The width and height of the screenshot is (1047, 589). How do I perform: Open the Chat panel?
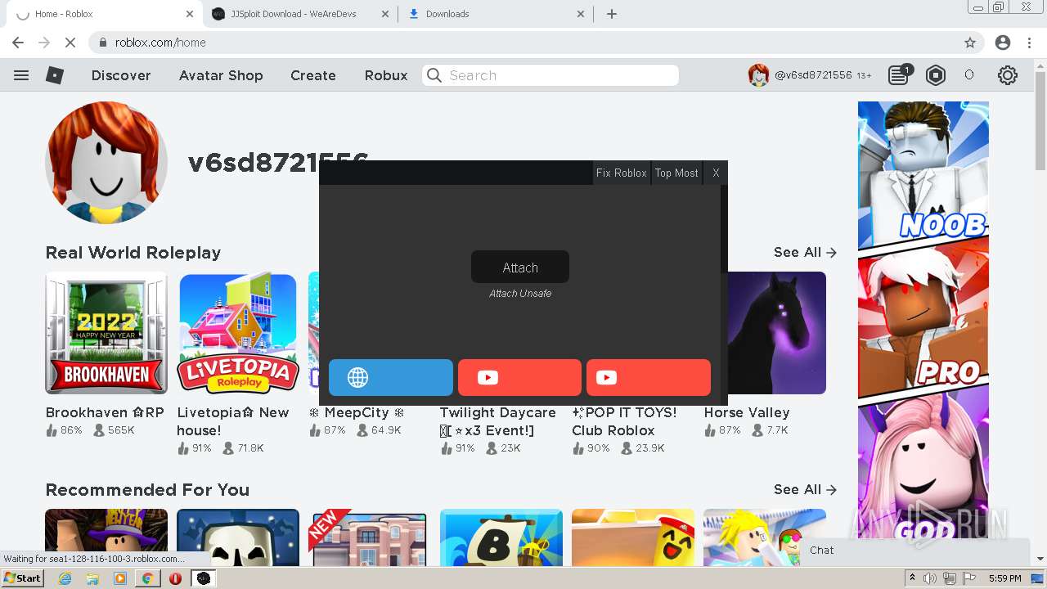(914, 551)
